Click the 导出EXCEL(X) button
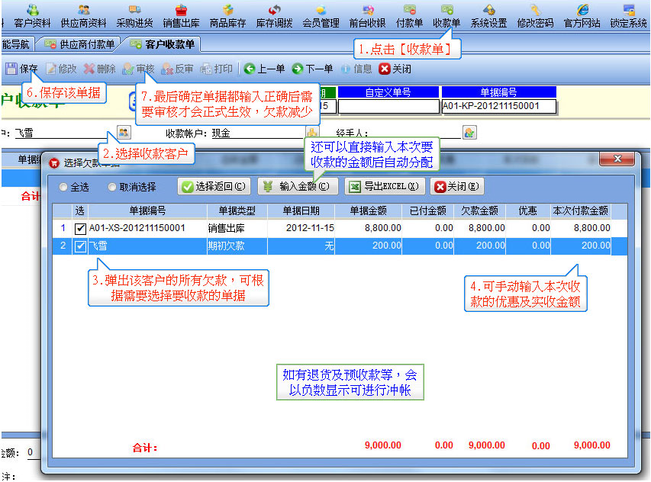 [385, 186]
